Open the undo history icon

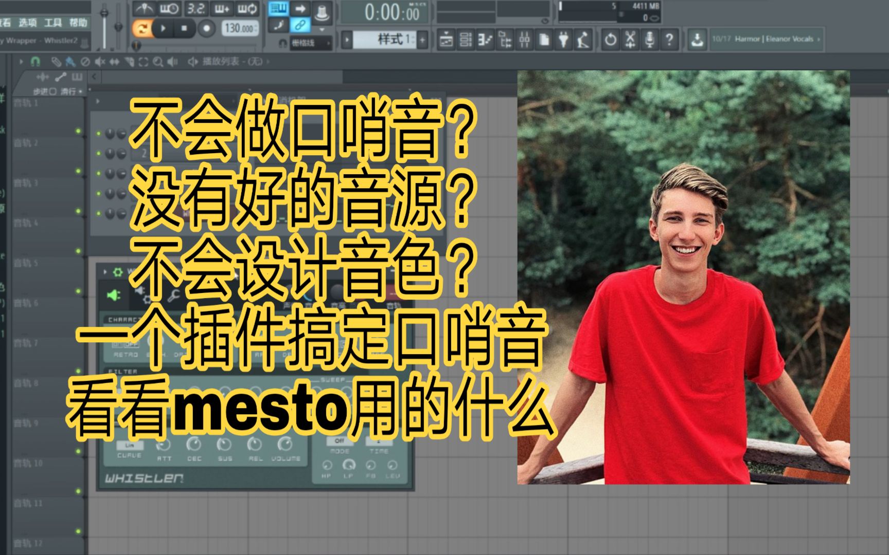click(x=611, y=40)
